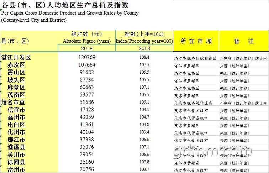Click the value 20756
The height and width of the screenshot is (173, 269).
(87, 169)
